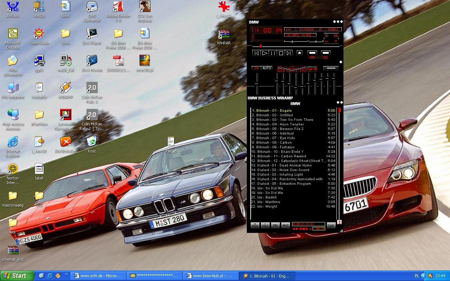Expand hidden system tray icons arrow
The height and width of the screenshot is (281, 450).
click(x=424, y=276)
